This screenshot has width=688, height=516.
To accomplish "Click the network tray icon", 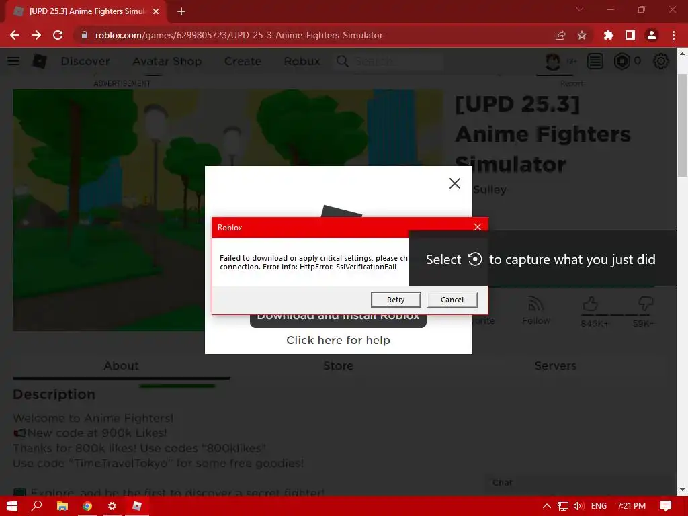I will 563,506.
